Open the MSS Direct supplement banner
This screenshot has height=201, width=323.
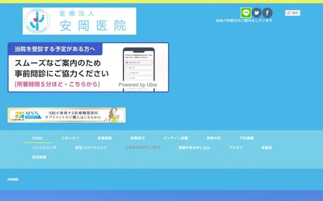tap(67, 115)
